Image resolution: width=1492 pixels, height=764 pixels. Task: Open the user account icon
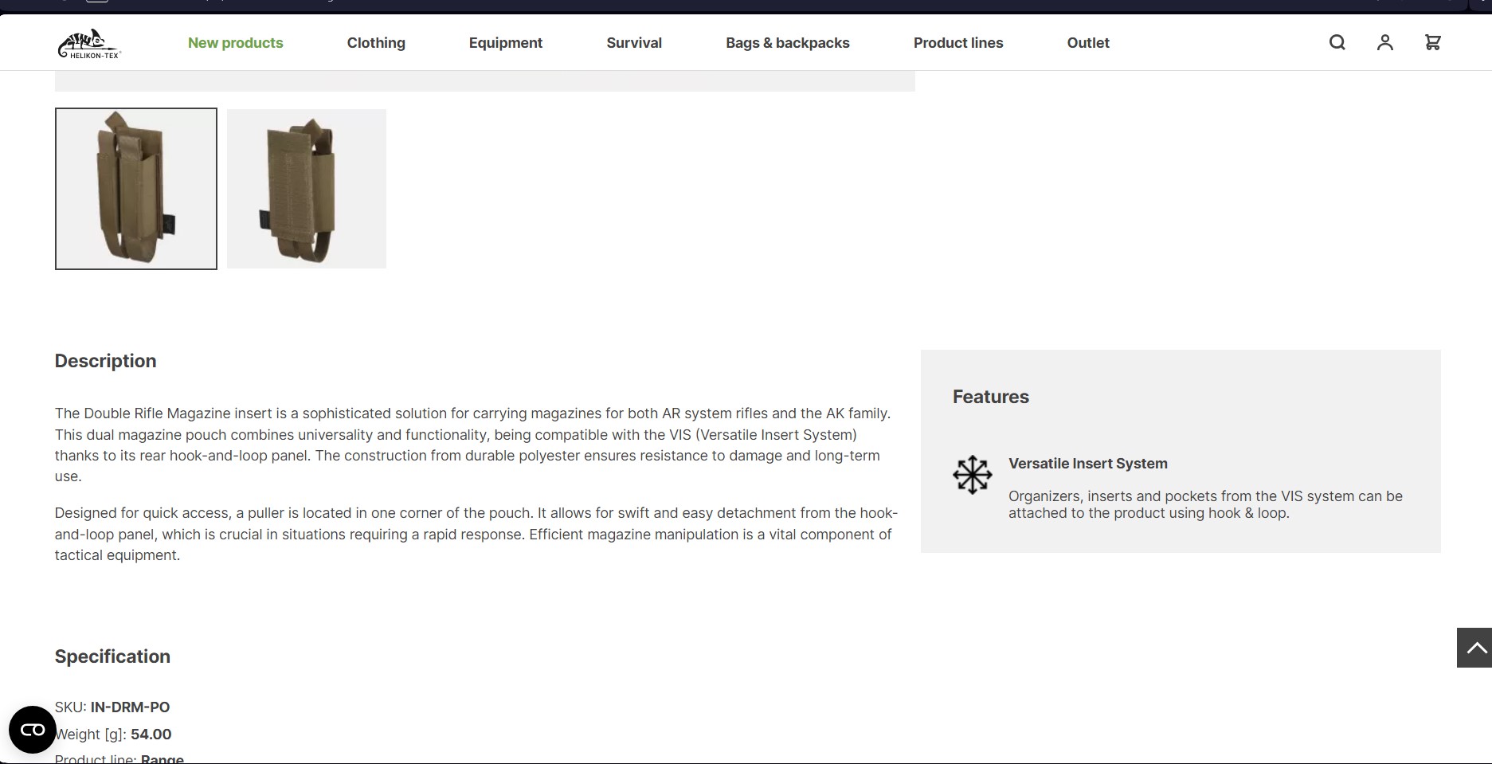click(1385, 43)
